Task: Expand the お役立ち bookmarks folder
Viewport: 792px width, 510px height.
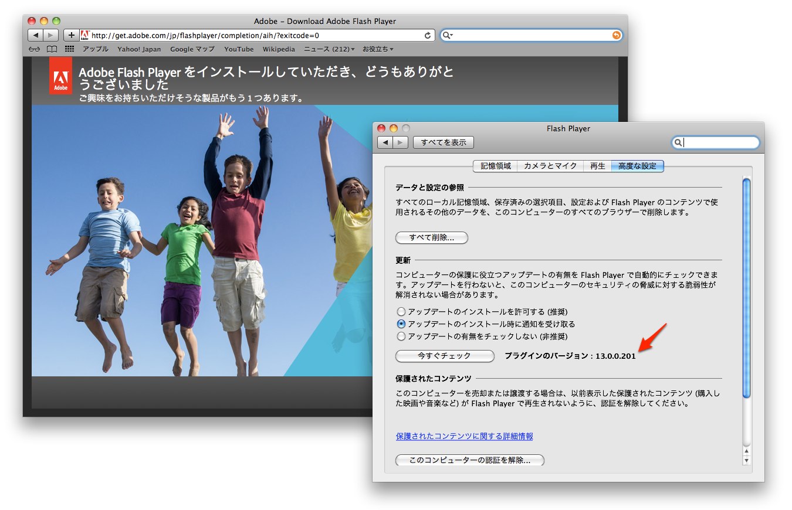Action: tap(378, 49)
